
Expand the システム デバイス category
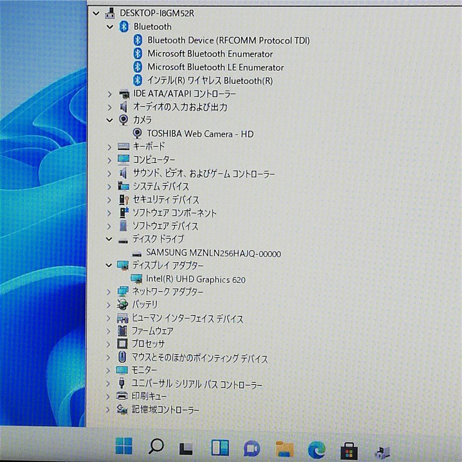pyautogui.click(x=109, y=187)
